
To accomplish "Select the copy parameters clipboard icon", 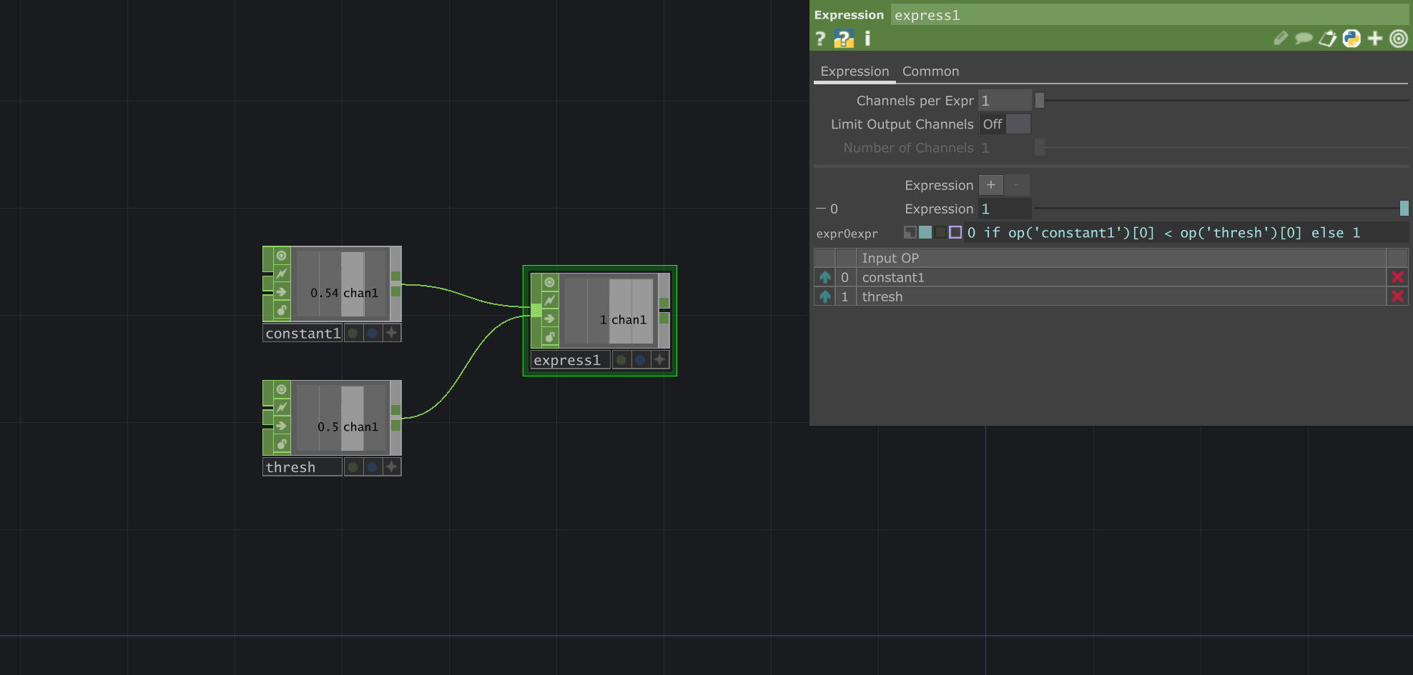I will tap(1327, 39).
